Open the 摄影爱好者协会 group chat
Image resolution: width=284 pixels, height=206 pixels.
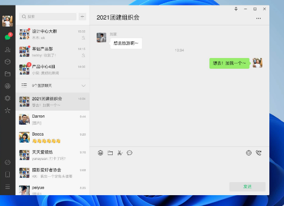point(53,173)
